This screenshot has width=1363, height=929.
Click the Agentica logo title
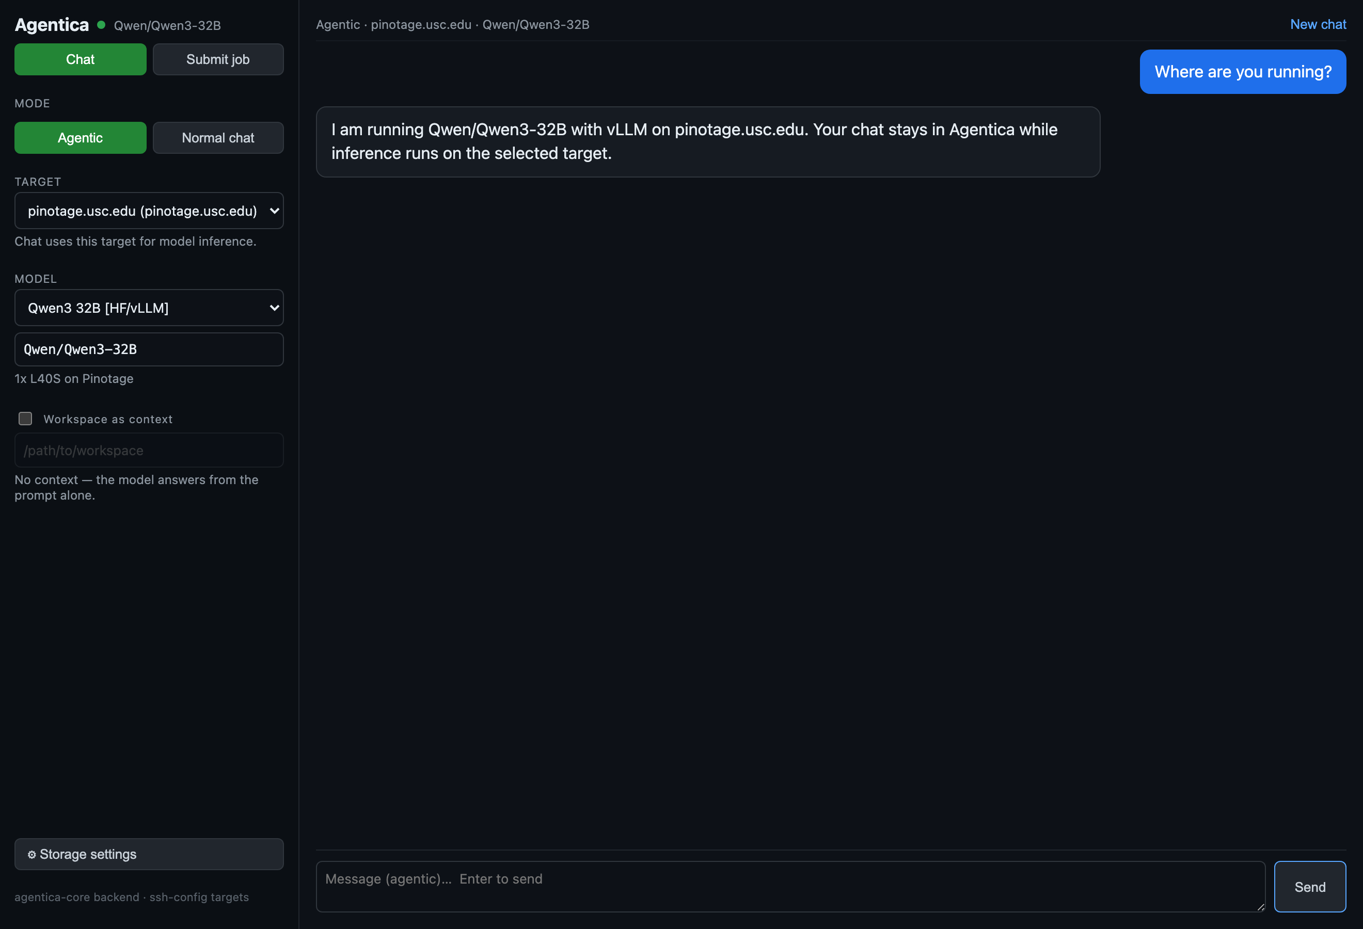pyautogui.click(x=52, y=25)
